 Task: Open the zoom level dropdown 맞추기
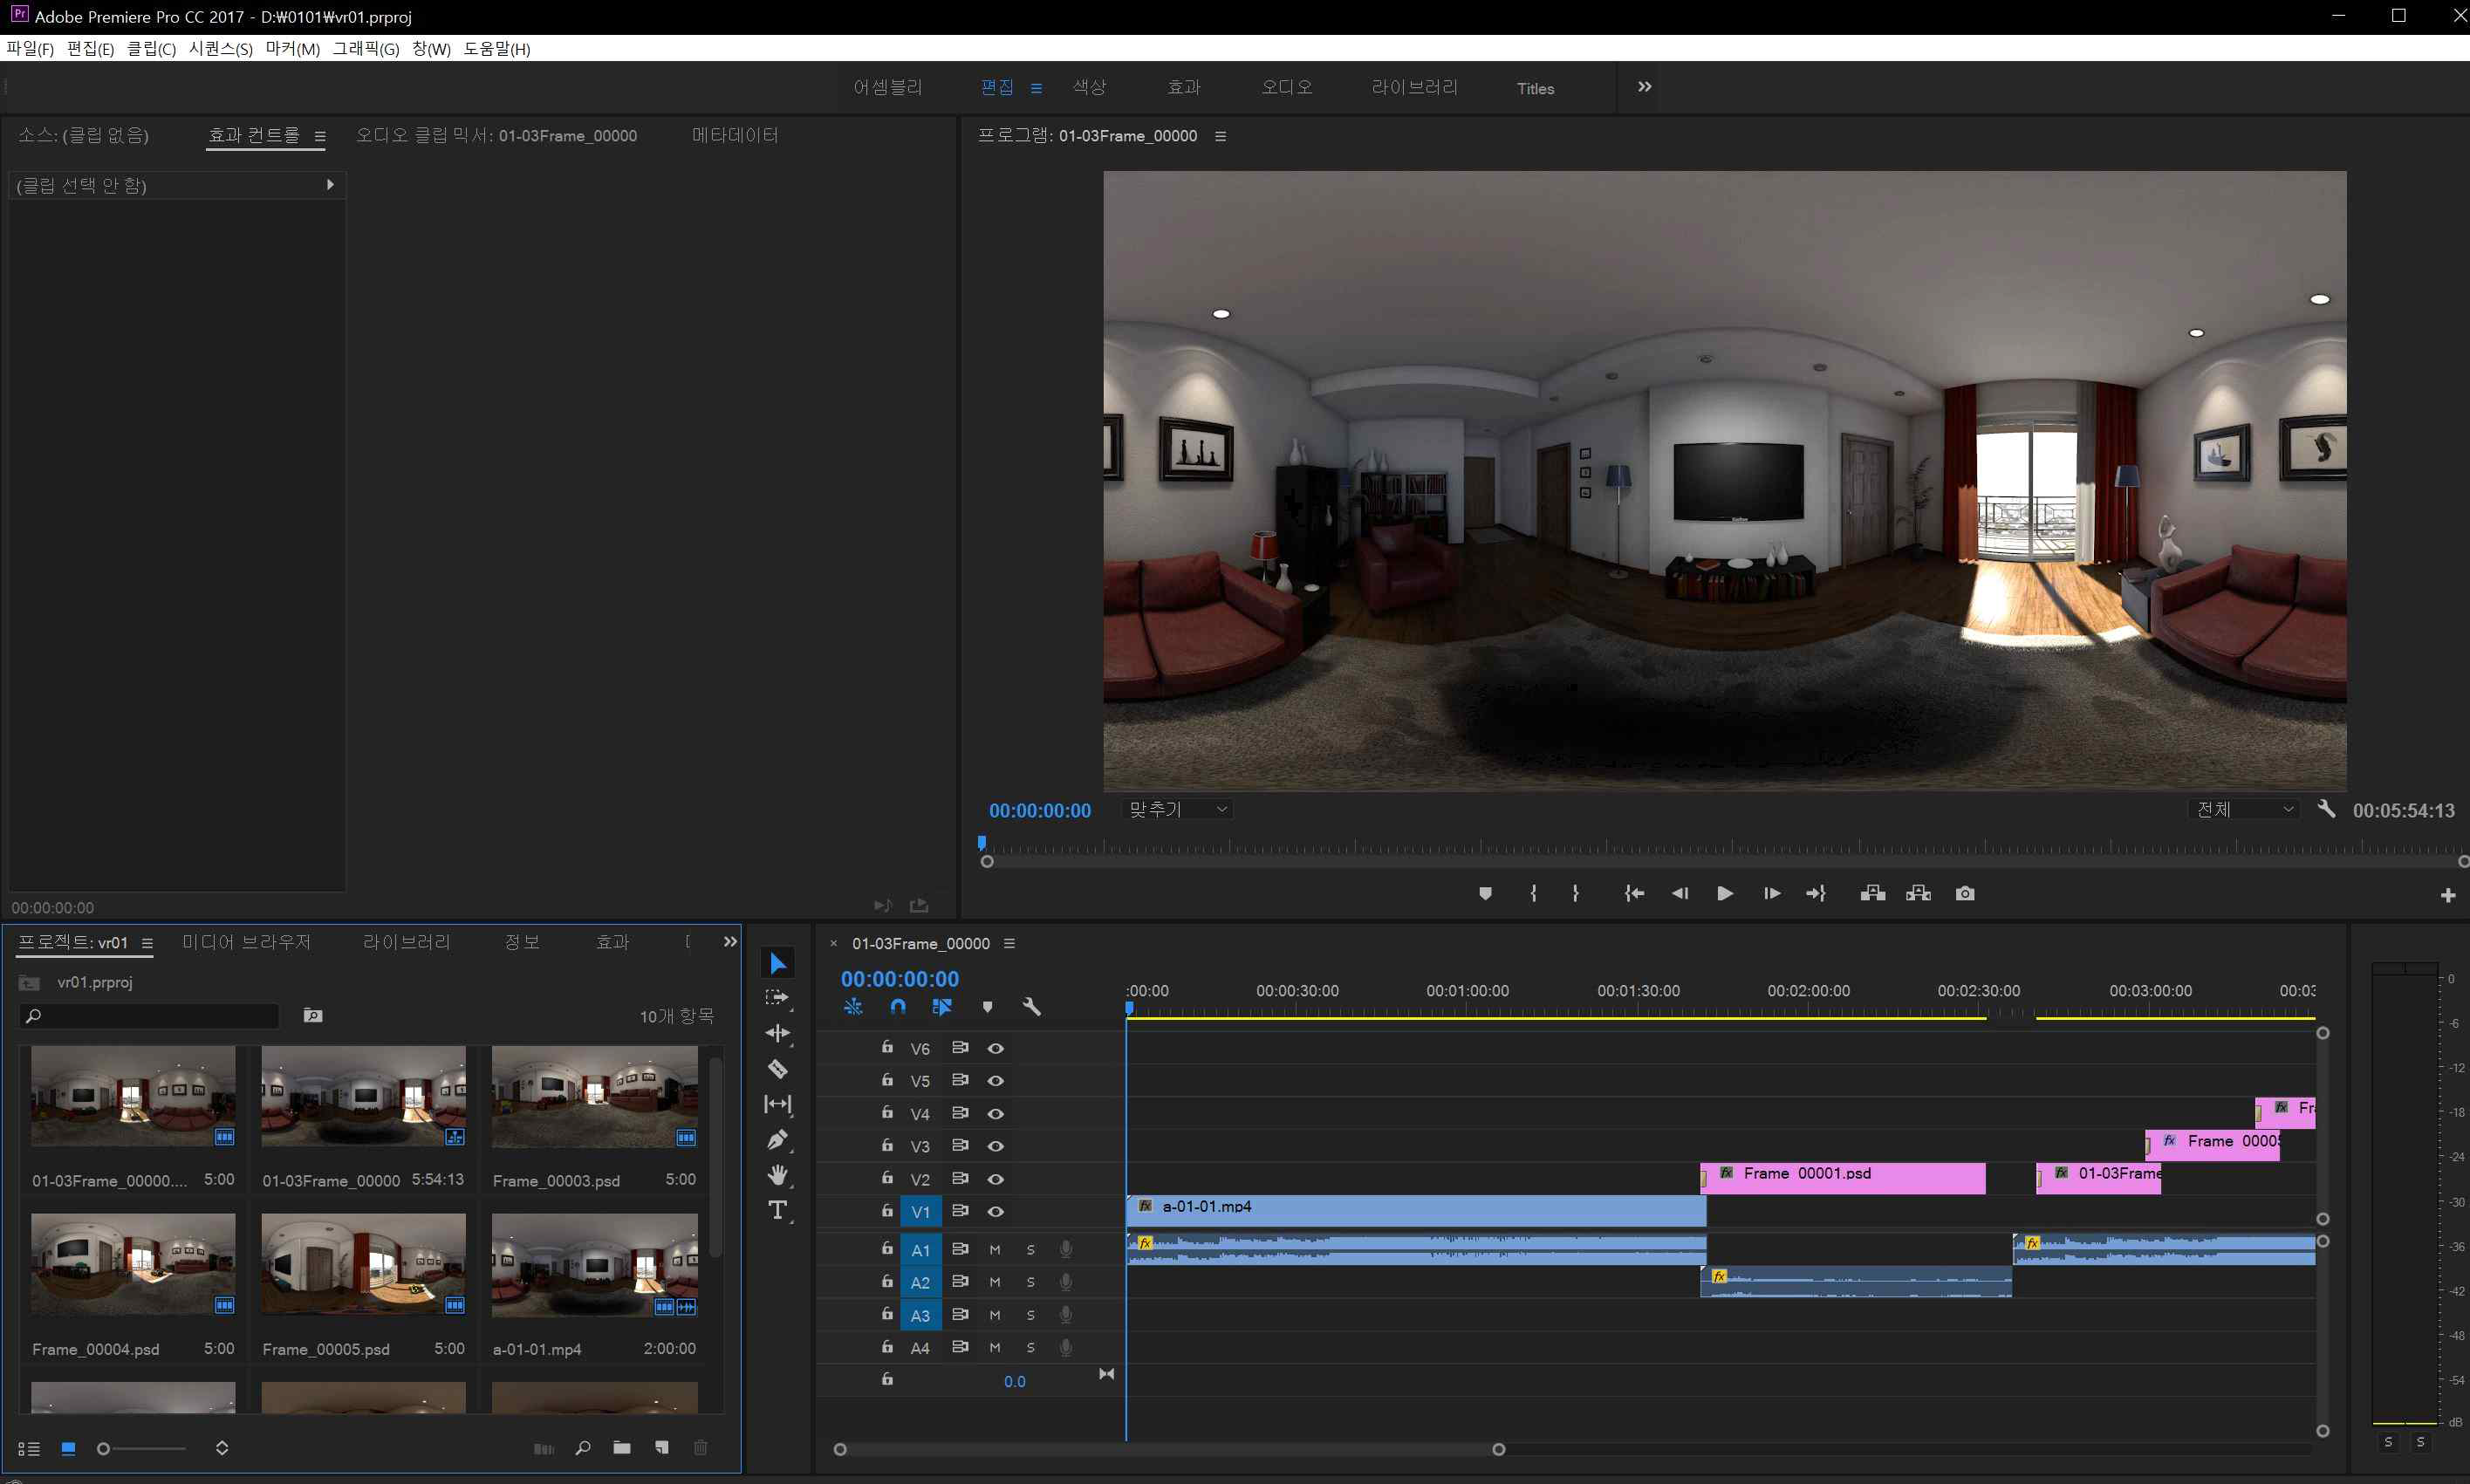(1178, 809)
